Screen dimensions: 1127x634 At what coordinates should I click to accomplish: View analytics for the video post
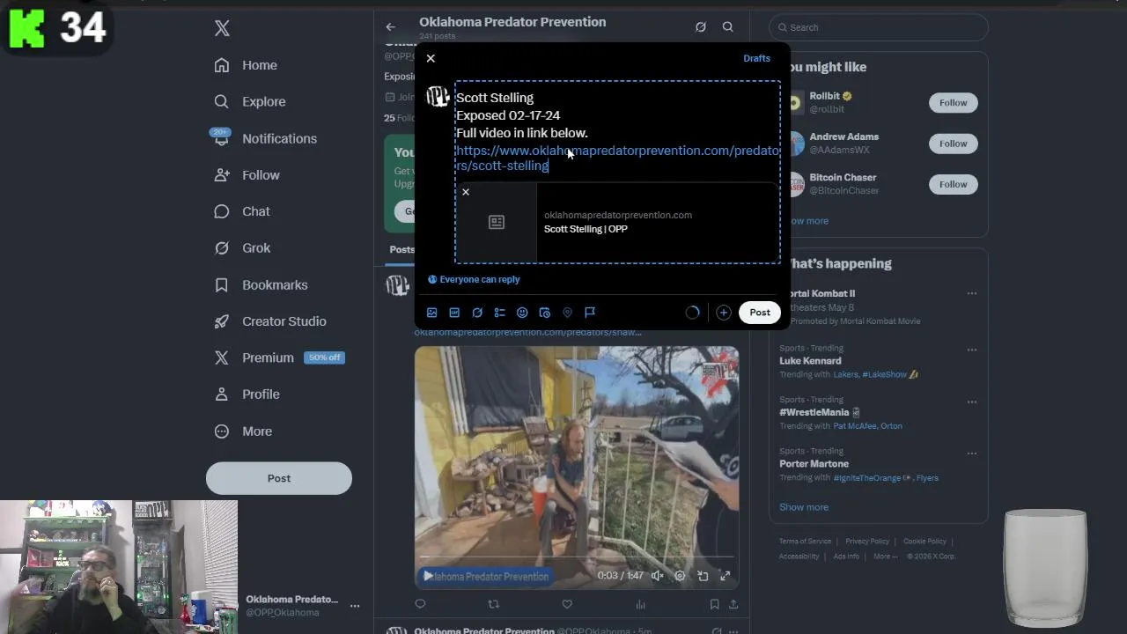pos(640,604)
